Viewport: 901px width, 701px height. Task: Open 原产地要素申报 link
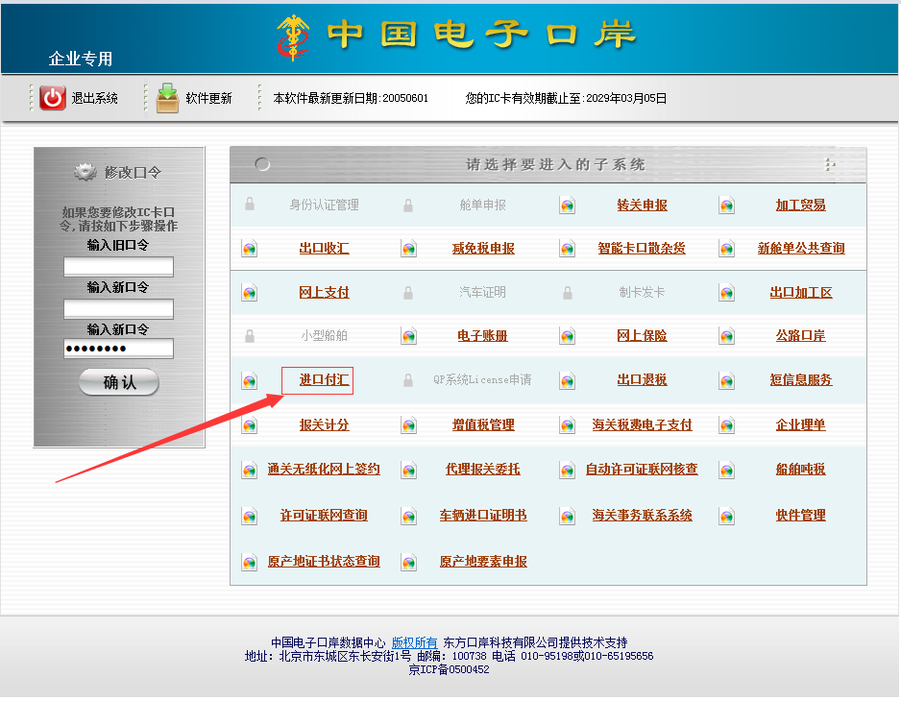(x=483, y=562)
